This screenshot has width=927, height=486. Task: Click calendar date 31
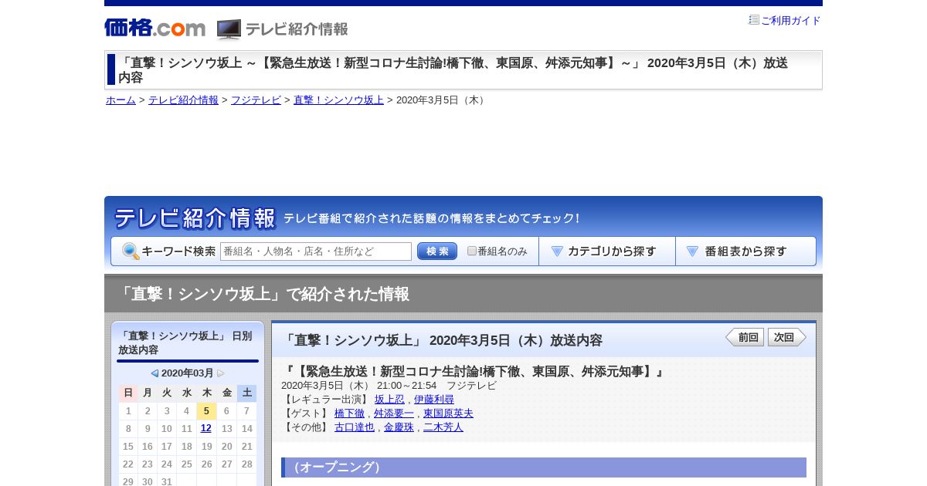(167, 481)
